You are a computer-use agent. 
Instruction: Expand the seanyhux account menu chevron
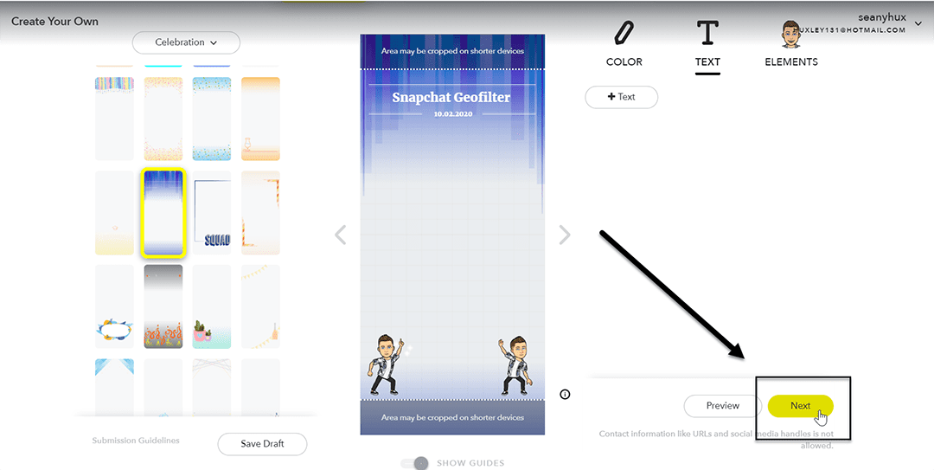(918, 24)
